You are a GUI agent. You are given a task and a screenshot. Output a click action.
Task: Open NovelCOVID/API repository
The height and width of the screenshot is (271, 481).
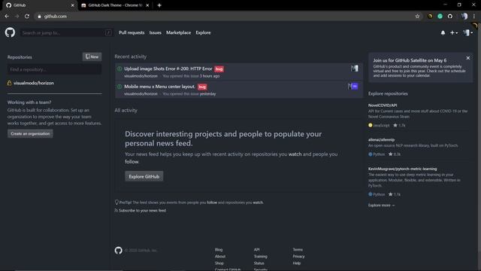tap(383, 105)
